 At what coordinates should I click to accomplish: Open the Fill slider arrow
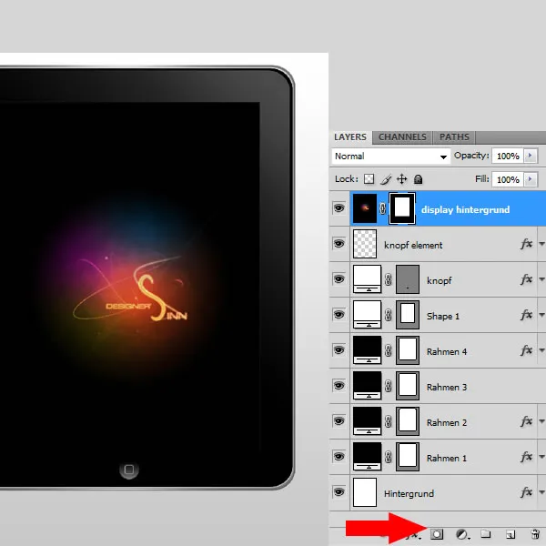tap(531, 179)
